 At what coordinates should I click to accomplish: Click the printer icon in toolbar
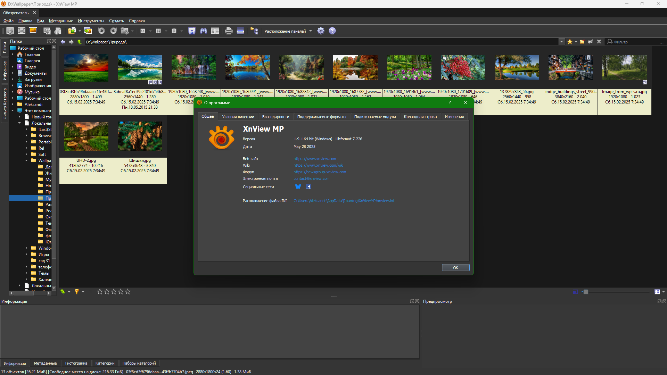(x=229, y=31)
